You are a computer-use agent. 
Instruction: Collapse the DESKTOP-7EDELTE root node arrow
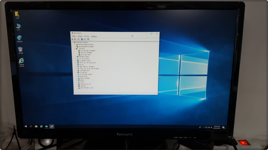(72, 42)
